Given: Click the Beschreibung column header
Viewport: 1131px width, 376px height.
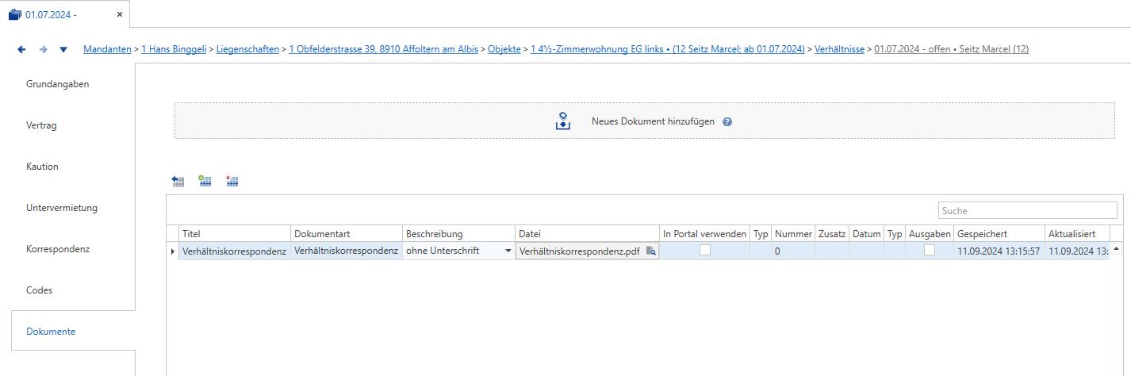Looking at the screenshot, I should click(458, 234).
